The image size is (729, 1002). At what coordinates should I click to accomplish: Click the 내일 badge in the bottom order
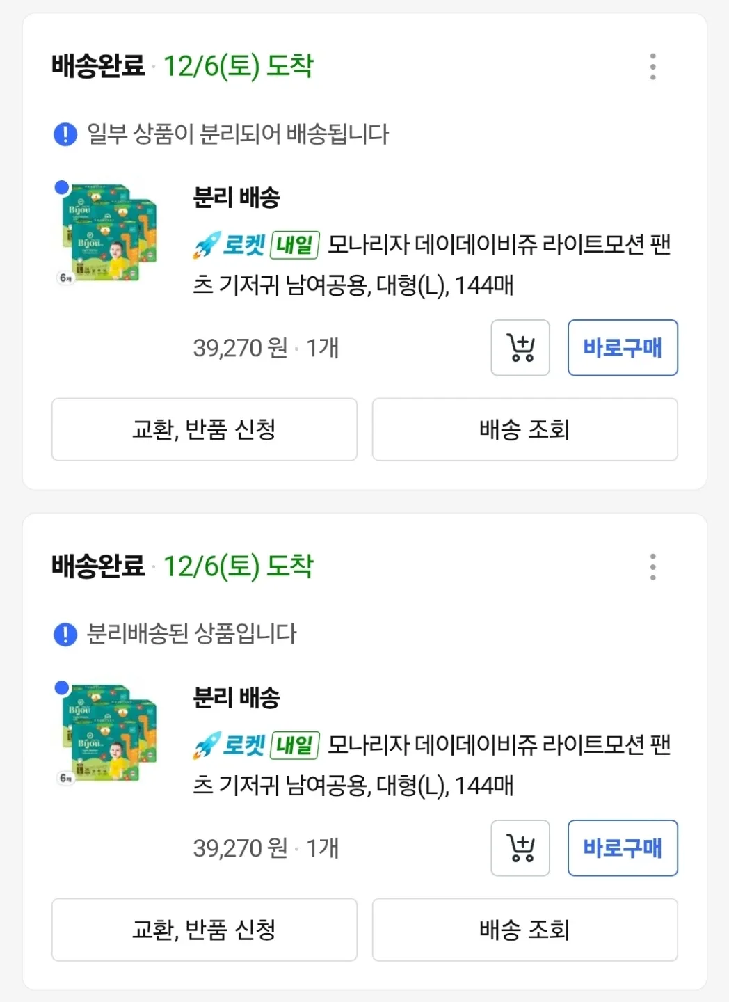pos(295,745)
